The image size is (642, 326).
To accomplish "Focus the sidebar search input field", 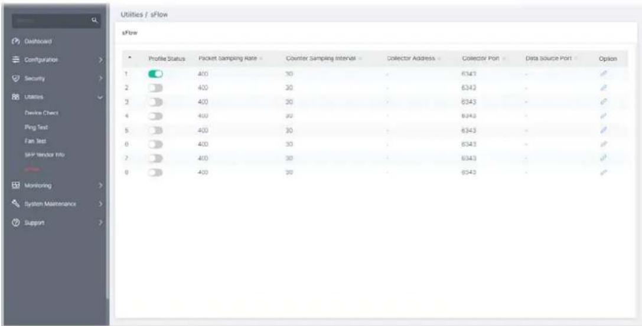I will click(51, 19).
